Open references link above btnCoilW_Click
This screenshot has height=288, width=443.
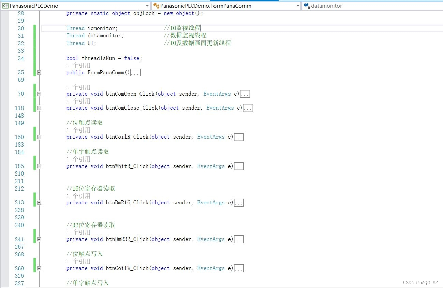(x=78, y=261)
